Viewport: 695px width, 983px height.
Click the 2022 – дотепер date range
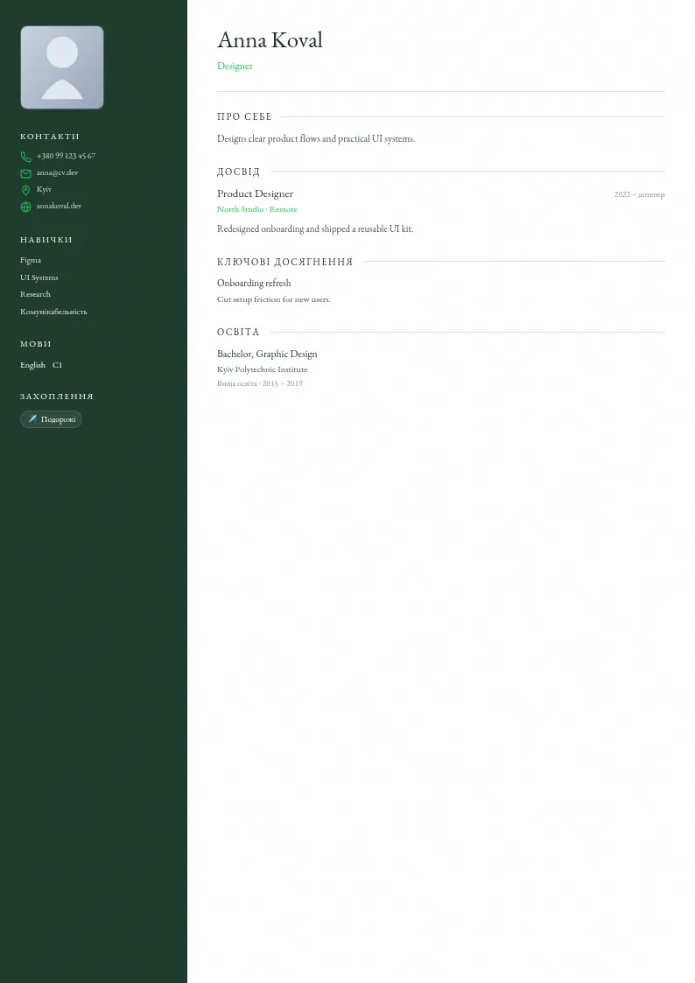click(639, 194)
